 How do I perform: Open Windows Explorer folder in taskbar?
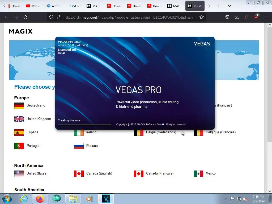tap(73, 199)
